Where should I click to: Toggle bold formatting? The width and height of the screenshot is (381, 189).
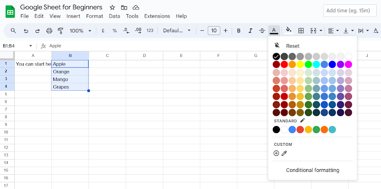239,31
